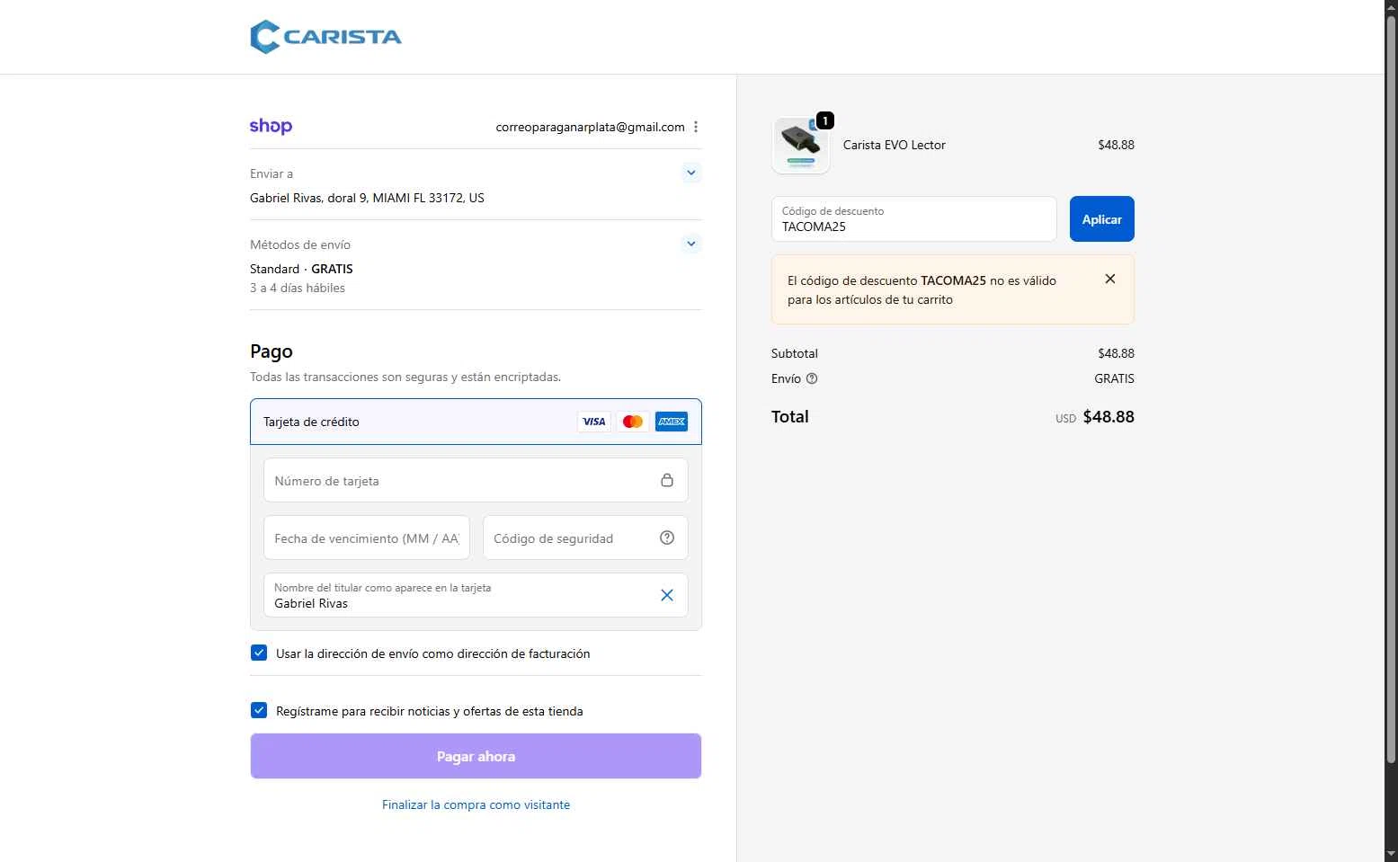Viewport: 1398px width, 862px height.
Task: Click the Envío GRATIS value
Action: (x=1114, y=378)
